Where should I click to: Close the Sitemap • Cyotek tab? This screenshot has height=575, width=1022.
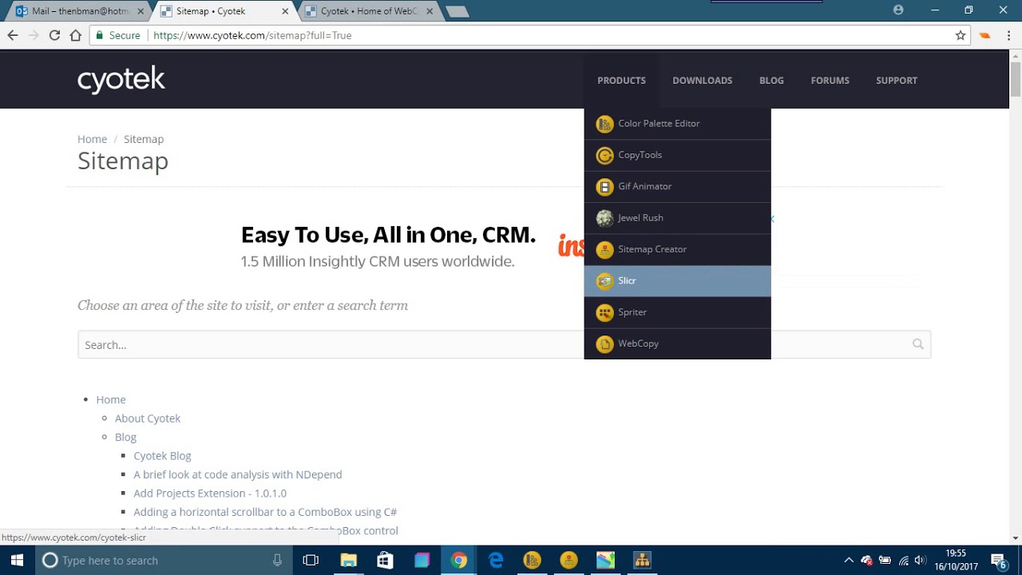pyautogui.click(x=285, y=11)
